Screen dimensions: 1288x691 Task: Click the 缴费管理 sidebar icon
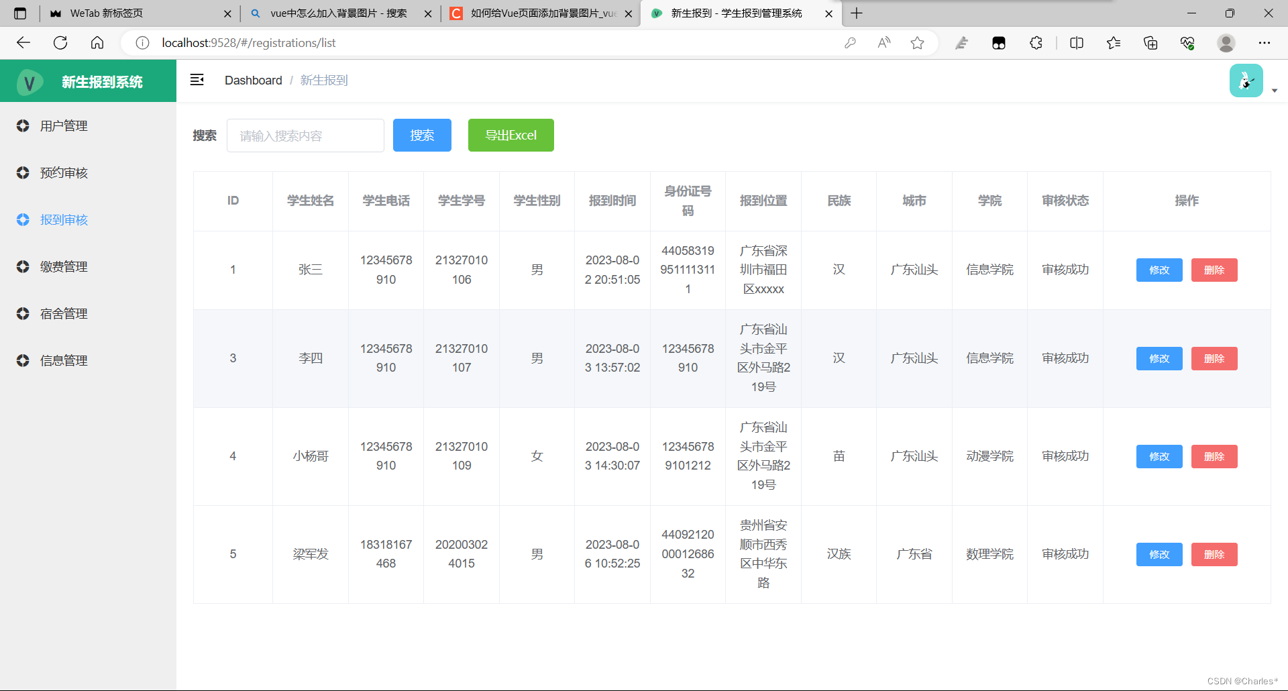point(23,266)
